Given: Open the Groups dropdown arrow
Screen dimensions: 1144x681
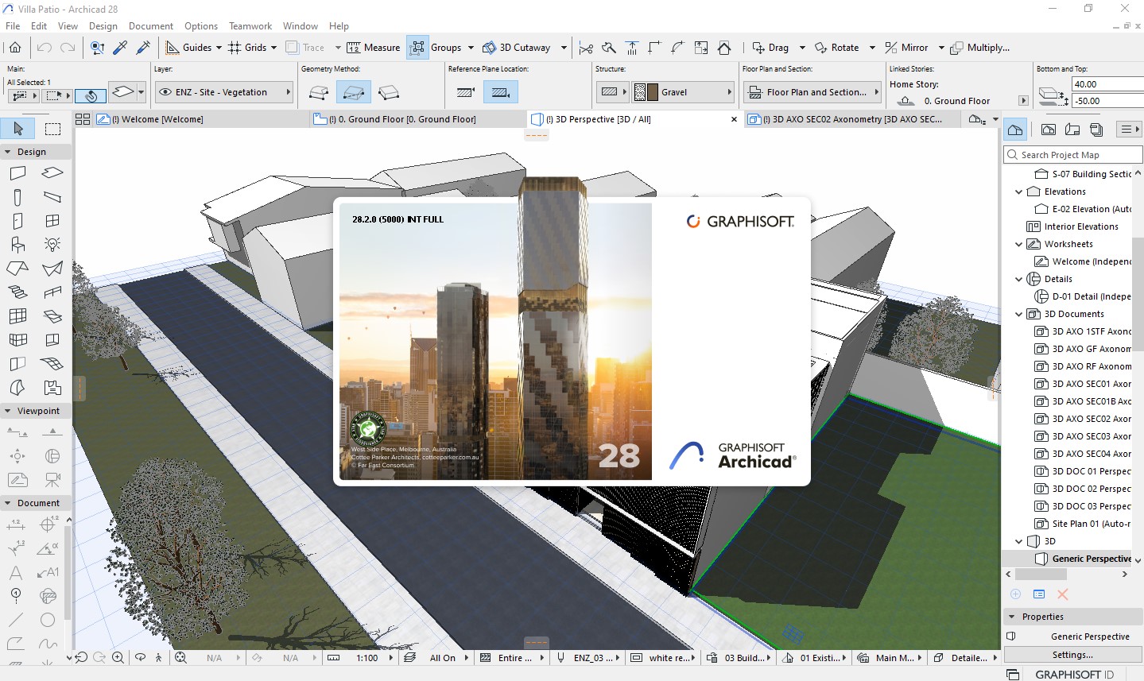Looking at the screenshot, I should (x=471, y=48).
